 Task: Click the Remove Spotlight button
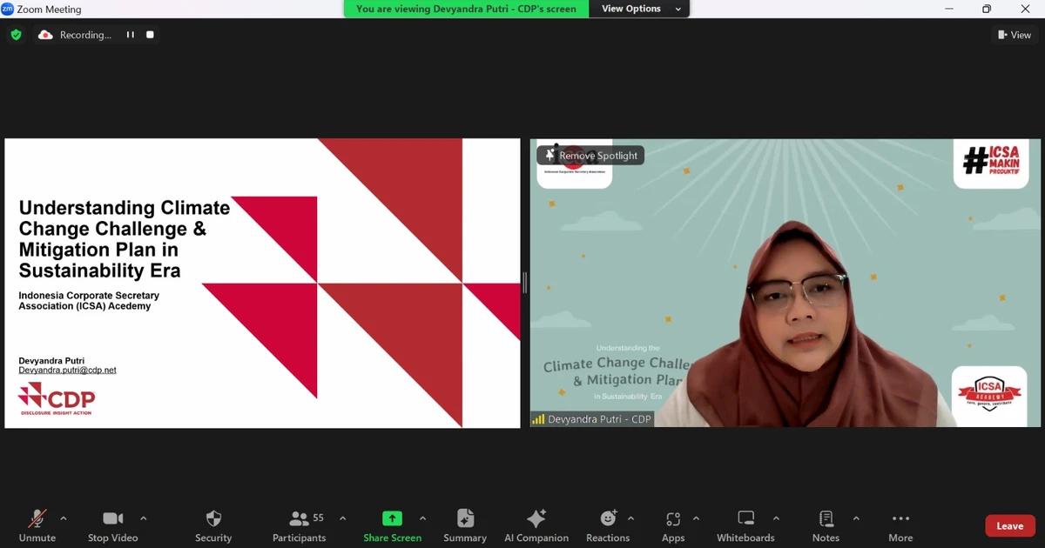[x=590, y=155]
